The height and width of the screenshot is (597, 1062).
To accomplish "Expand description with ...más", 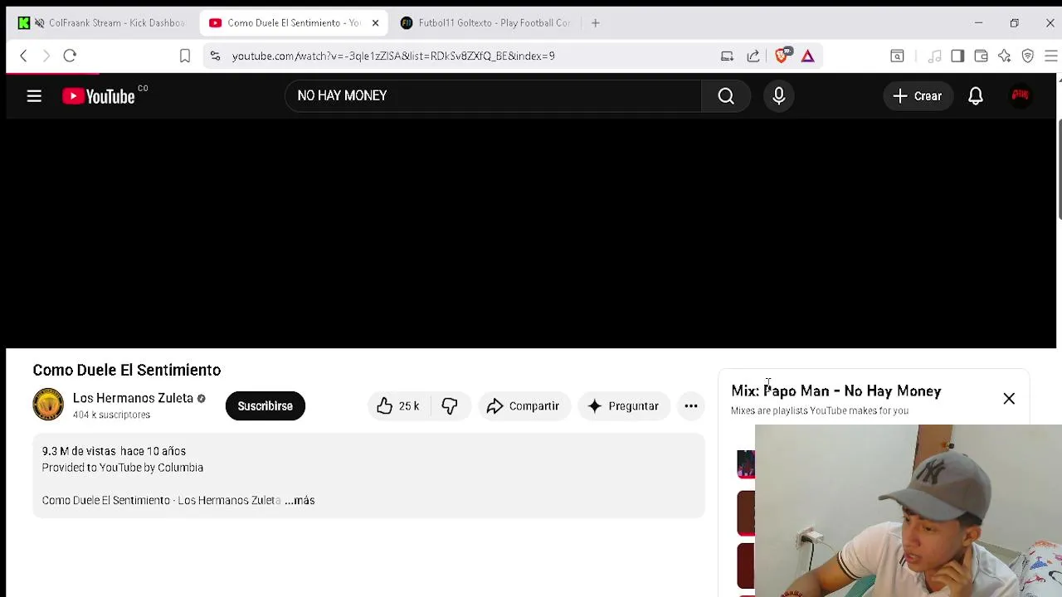I will point(300,501).
